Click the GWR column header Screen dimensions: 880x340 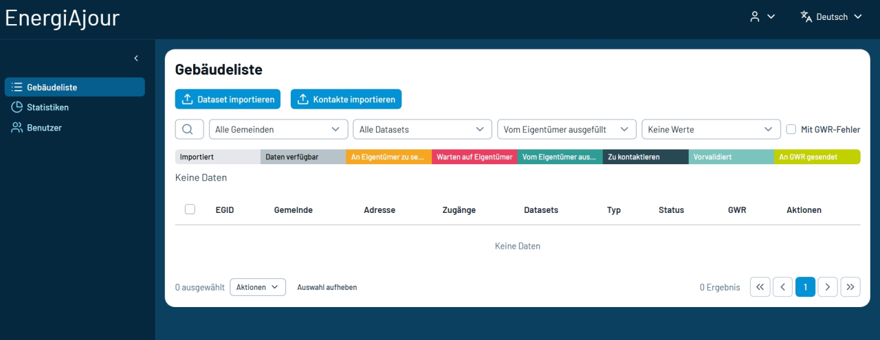[737, 210]
